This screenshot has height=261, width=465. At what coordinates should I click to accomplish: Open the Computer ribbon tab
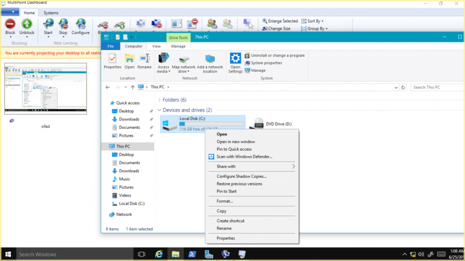click(134, 46)
